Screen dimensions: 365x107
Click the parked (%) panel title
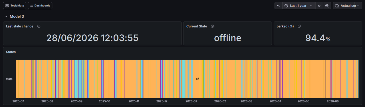tap(285, 26)
